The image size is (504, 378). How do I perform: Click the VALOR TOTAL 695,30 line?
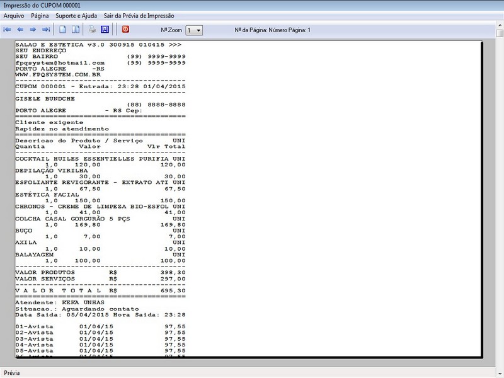pos(100,290)
